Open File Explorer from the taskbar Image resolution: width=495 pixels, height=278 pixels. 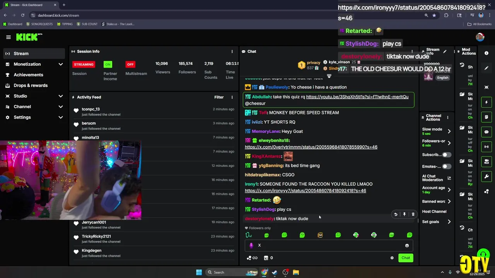(296, 272)
